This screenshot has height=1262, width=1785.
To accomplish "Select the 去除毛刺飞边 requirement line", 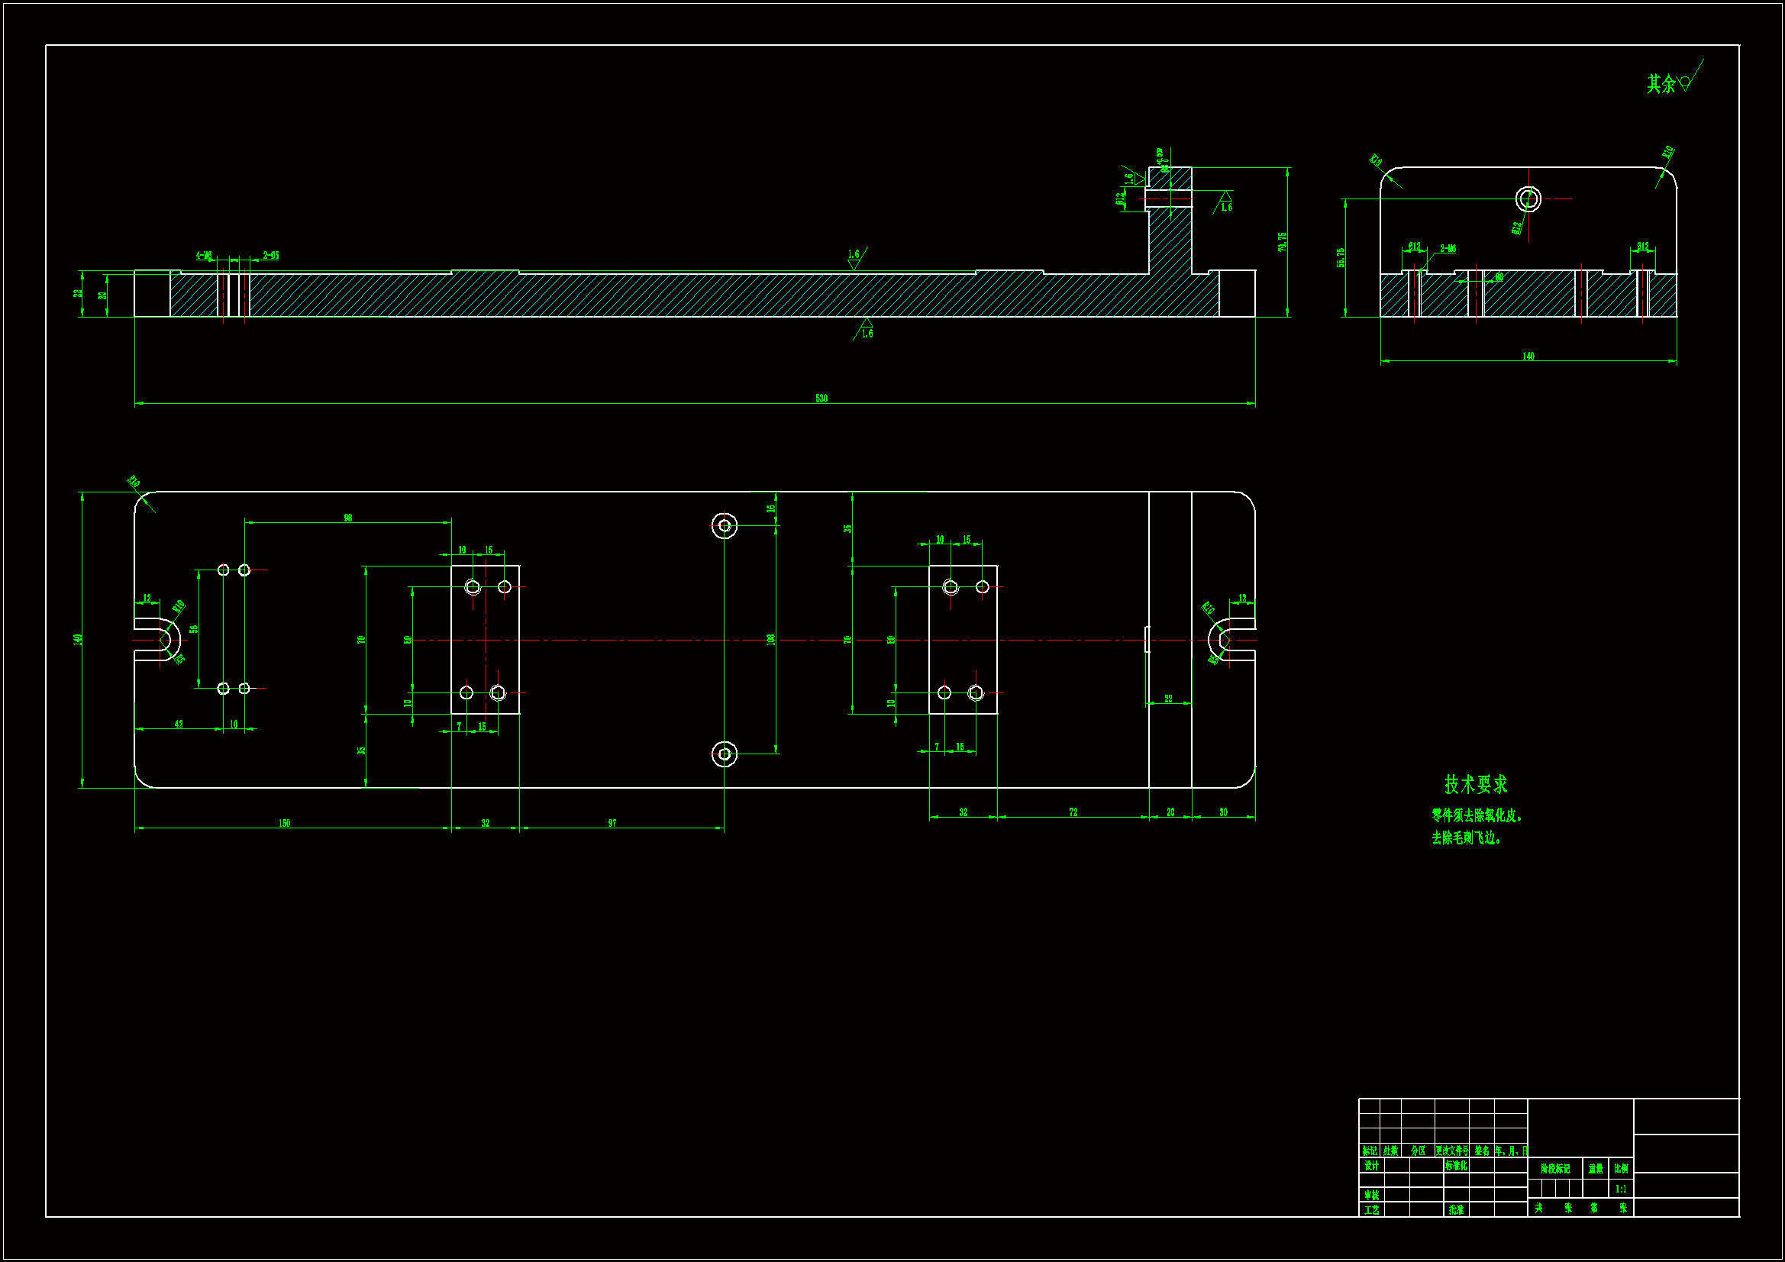I will click(1465, 838).
